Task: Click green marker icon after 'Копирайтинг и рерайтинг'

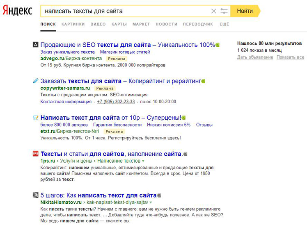Action: [x=203, y=81]
